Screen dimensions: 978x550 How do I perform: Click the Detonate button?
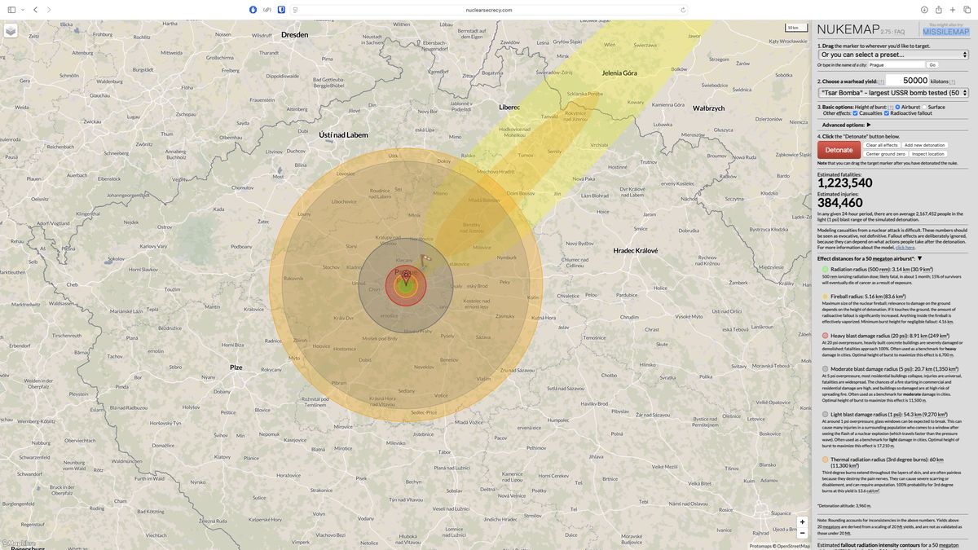(839, 150)
